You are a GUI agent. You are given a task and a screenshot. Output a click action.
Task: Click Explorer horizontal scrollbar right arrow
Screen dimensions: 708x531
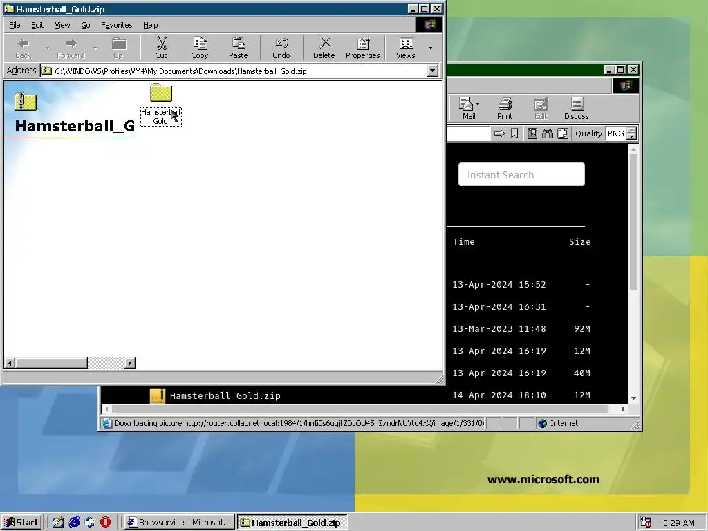click(130, 362)
